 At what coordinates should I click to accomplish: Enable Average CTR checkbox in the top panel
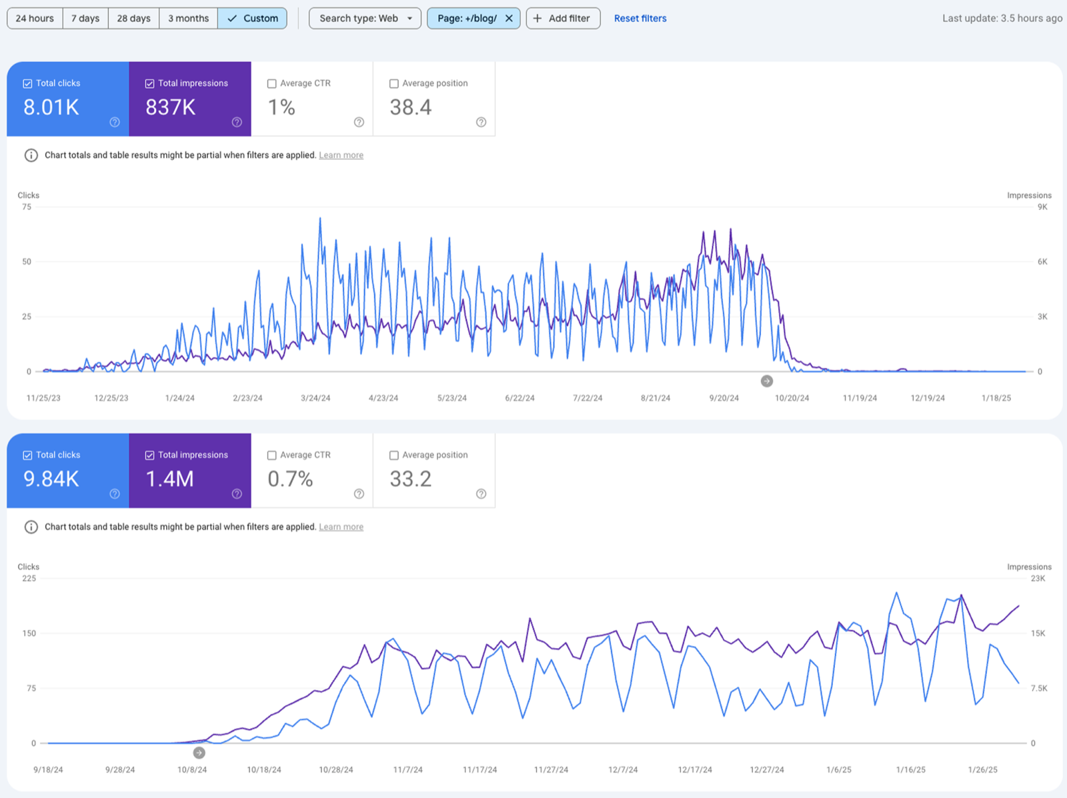click(x=271, y=84)
